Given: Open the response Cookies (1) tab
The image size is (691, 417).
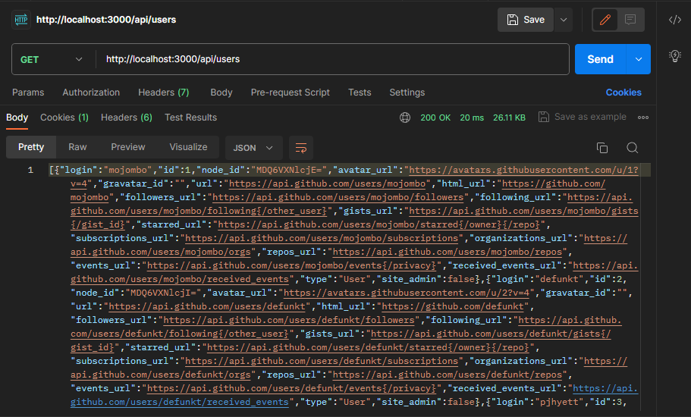Looking at the screenshot, I should pos(64,118).
